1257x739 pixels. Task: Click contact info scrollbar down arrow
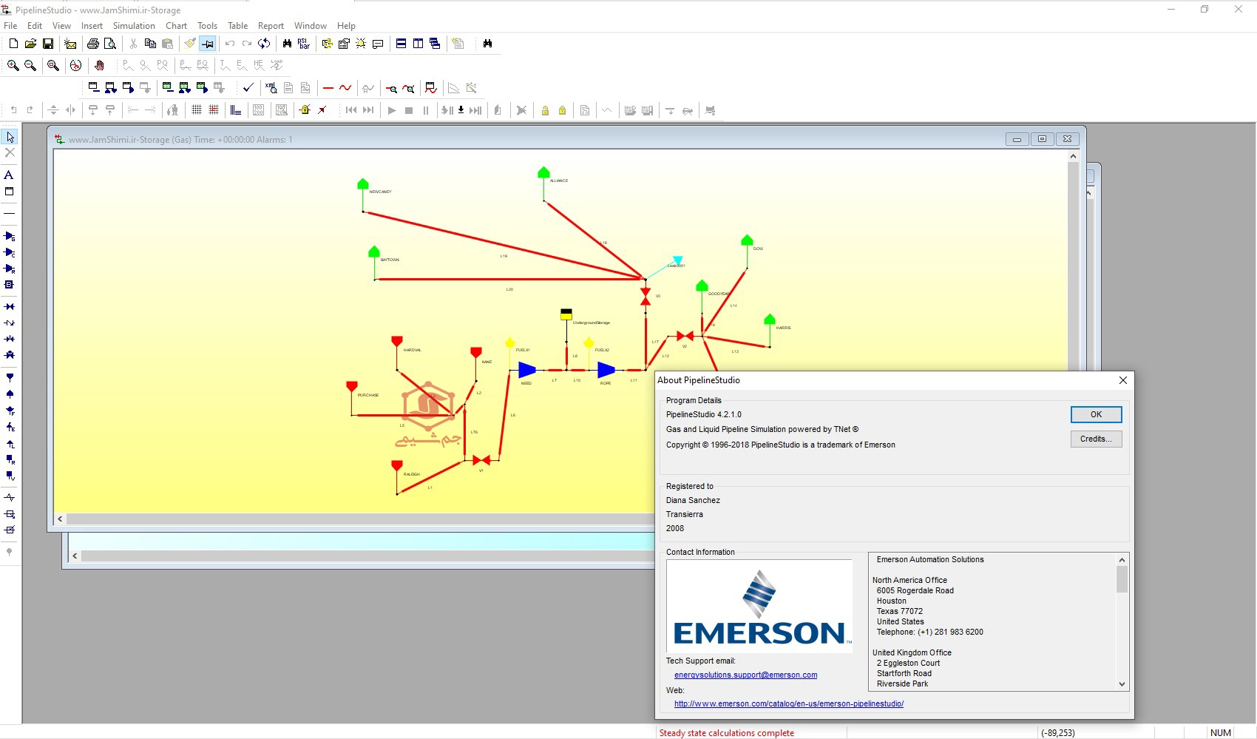(x=1122, y=684)
